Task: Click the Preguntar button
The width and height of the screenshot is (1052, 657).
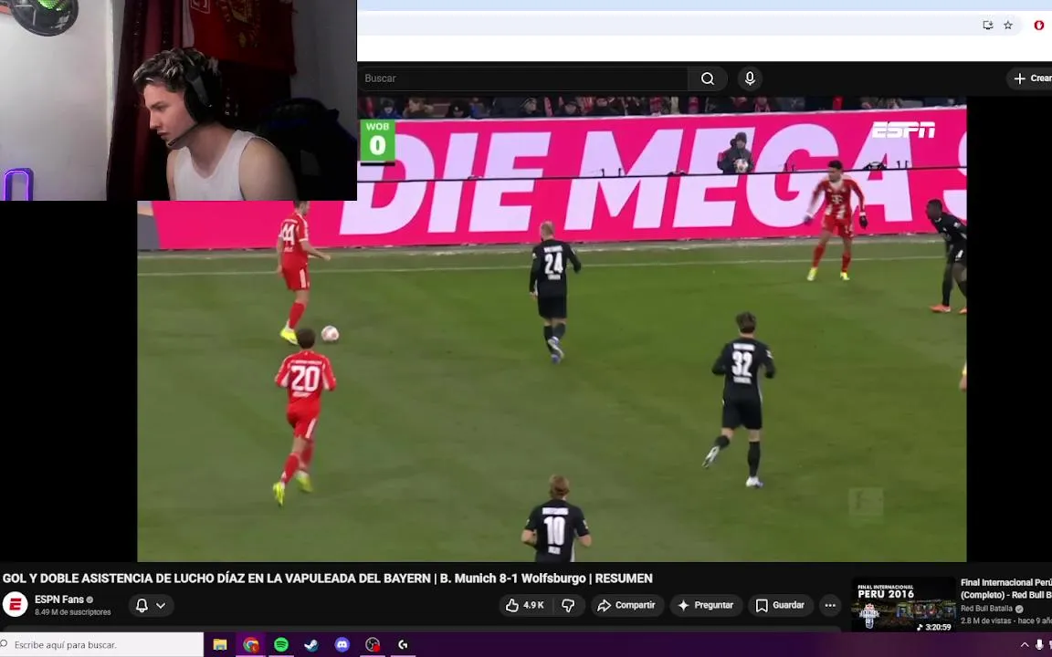Action: [x=706, y=605]
